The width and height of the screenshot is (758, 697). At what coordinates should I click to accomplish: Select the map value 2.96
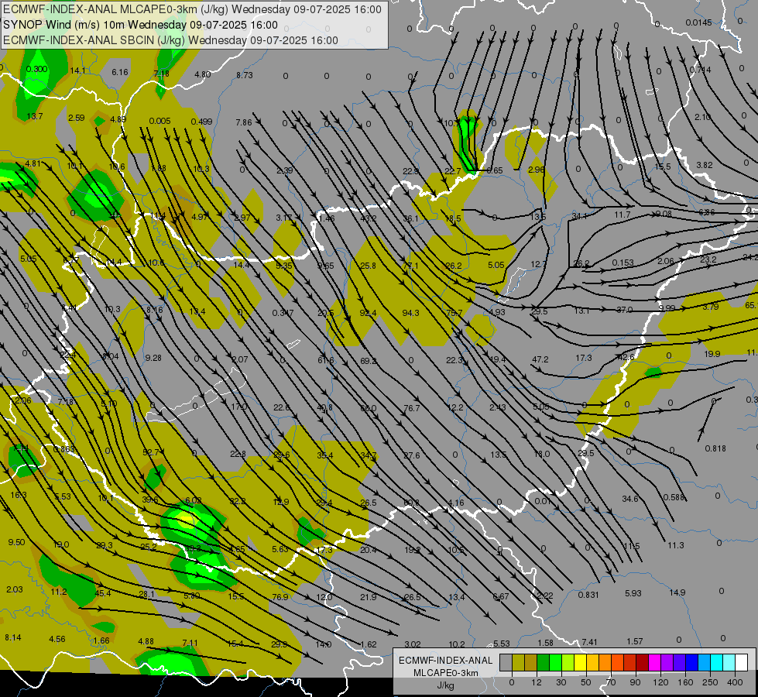click(537, 170)
